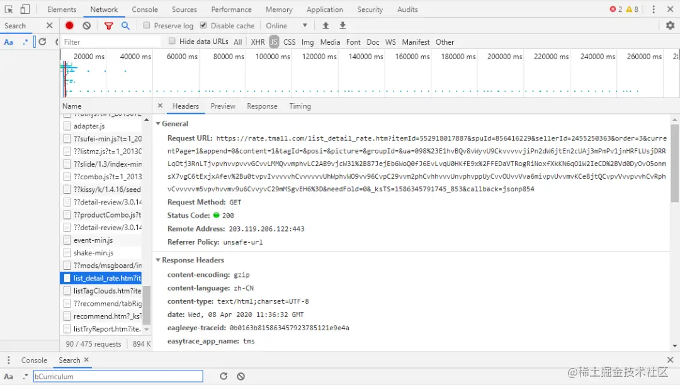Filter requests by Img type

pos(307,42)
